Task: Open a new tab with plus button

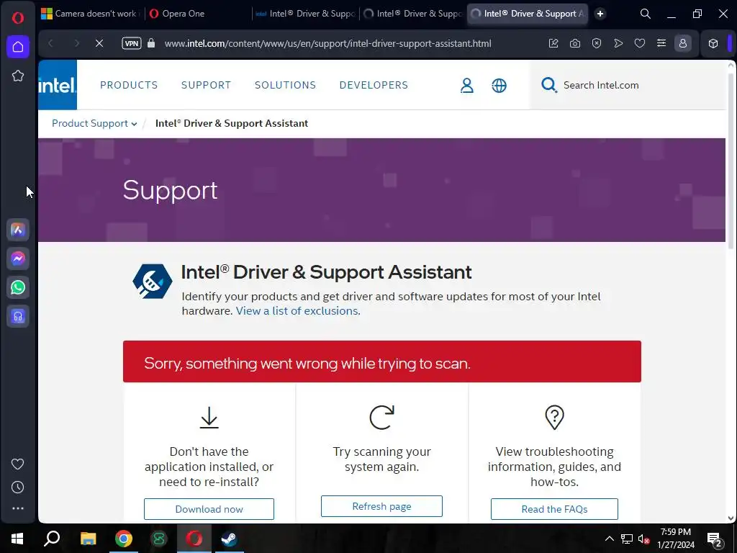Action: coord(600,14)
